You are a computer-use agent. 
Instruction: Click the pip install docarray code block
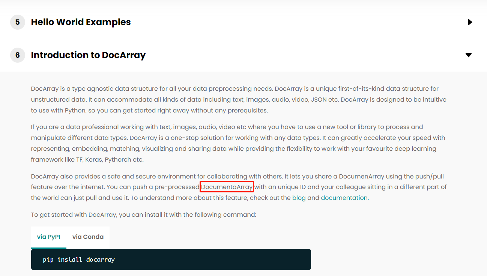pyautogui.click(x=78, y=259)
